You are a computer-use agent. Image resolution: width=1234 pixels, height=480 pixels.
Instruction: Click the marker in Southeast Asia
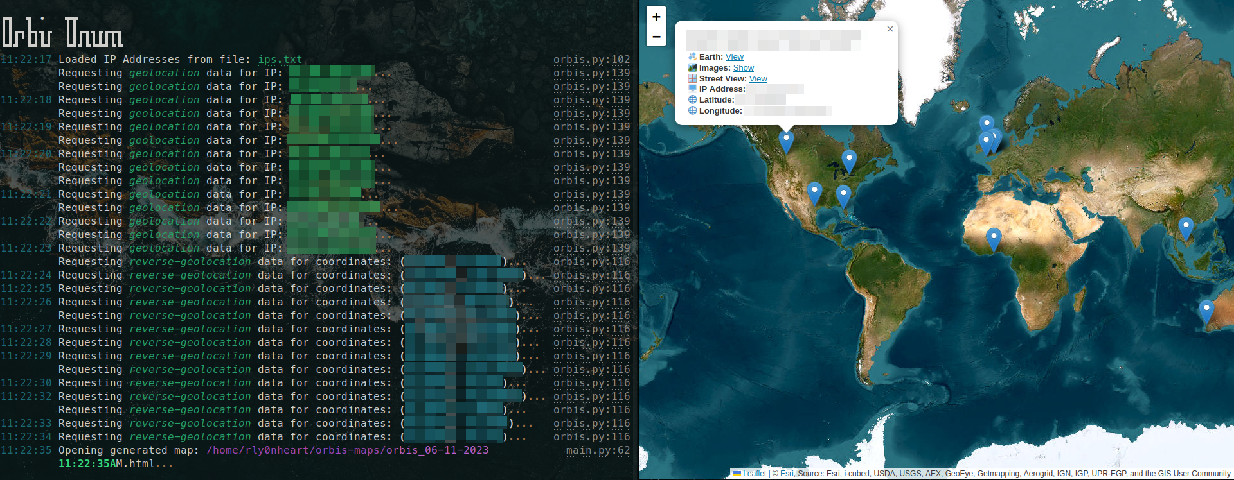point(1186,227)
